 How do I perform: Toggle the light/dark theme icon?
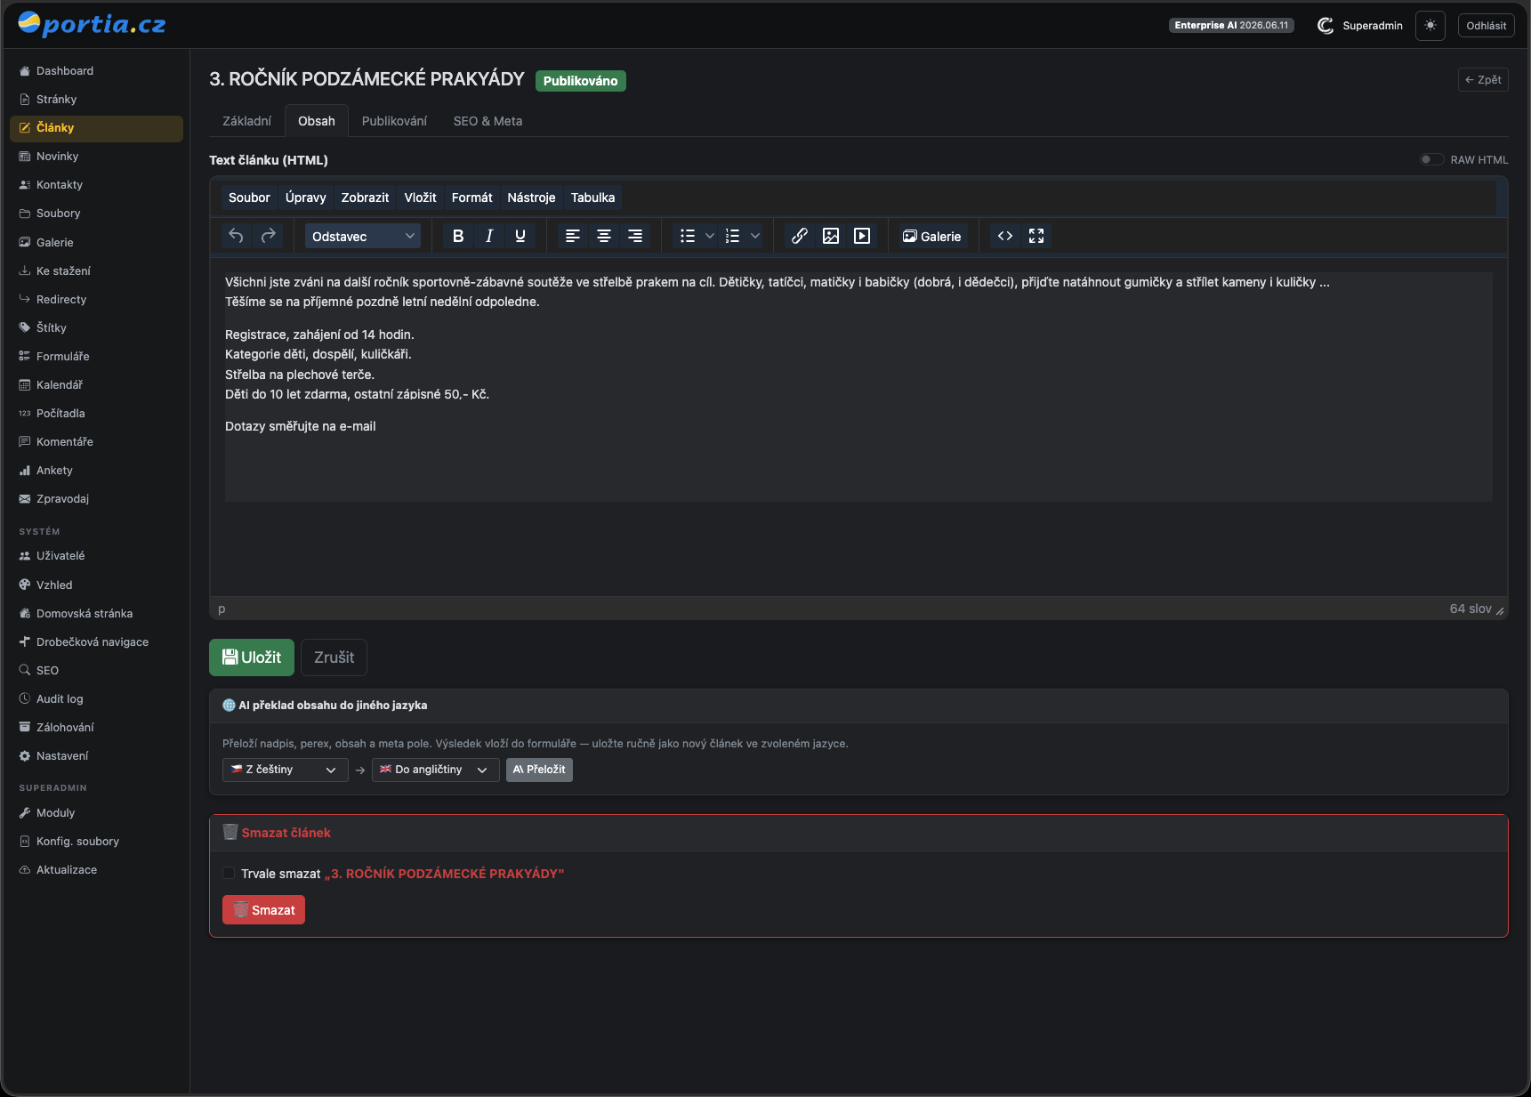coord(1430,25)
